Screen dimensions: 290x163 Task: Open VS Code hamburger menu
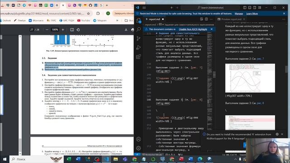[x=144, y=8]
